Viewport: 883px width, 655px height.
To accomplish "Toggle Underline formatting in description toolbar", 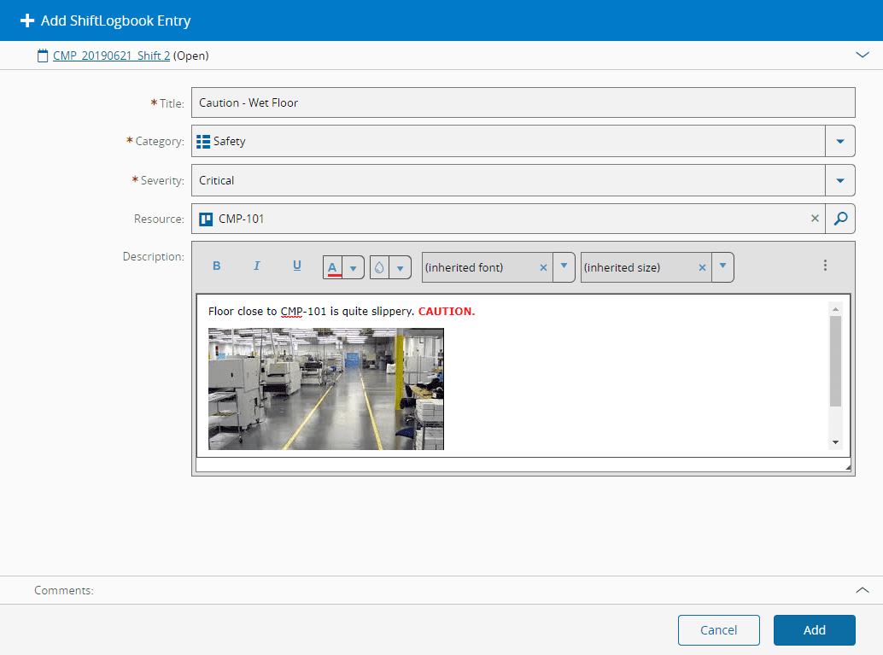I will pyautogui.click(x=297, y=266).
